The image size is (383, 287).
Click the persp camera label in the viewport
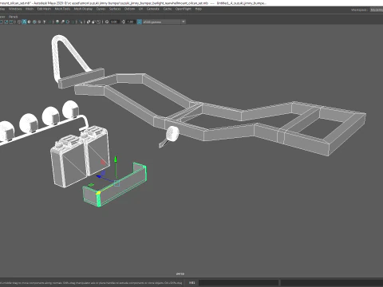(x=180, y=273)
